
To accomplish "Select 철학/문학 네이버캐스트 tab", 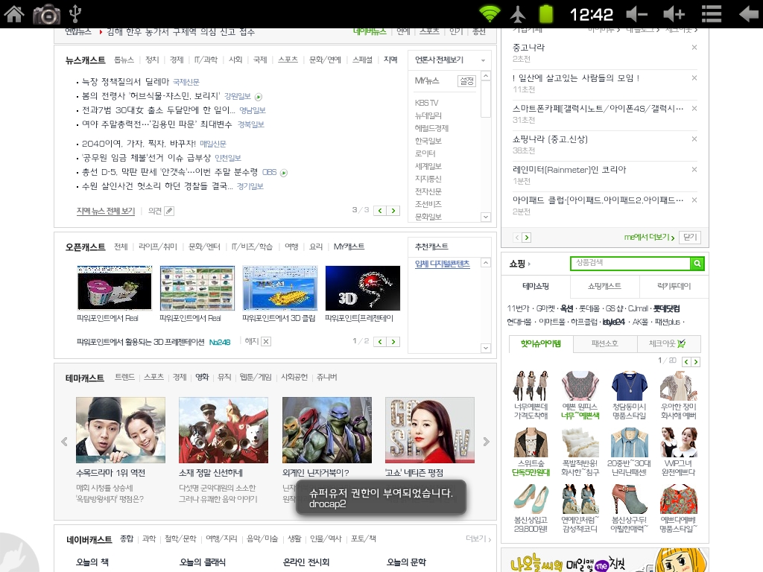I will tap(180, 538).
